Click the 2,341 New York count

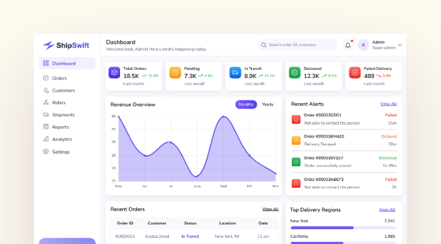coord(389,221)
